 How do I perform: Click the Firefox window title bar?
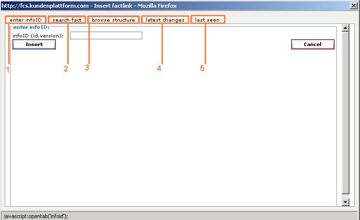[x=144, y=5]
